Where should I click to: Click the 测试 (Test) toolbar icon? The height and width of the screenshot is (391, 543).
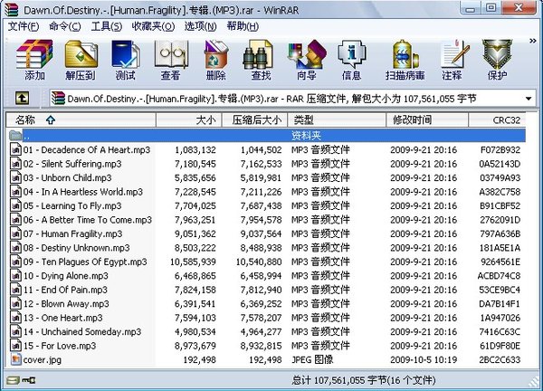tap(126, 54)
